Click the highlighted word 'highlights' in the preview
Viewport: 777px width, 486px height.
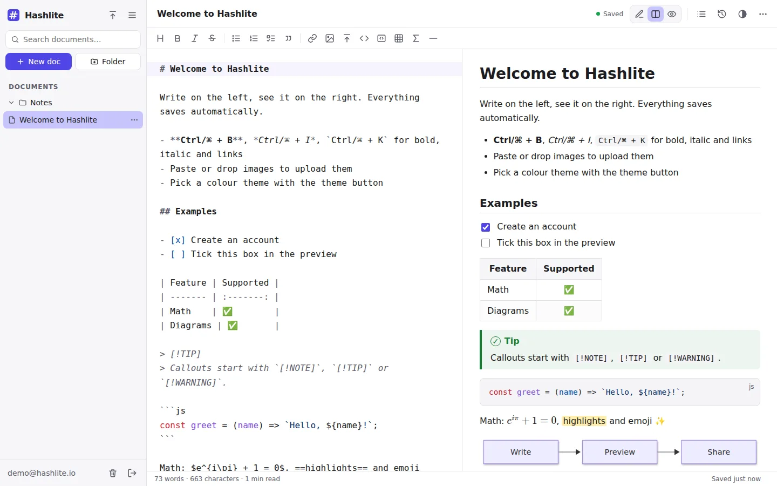584,421
